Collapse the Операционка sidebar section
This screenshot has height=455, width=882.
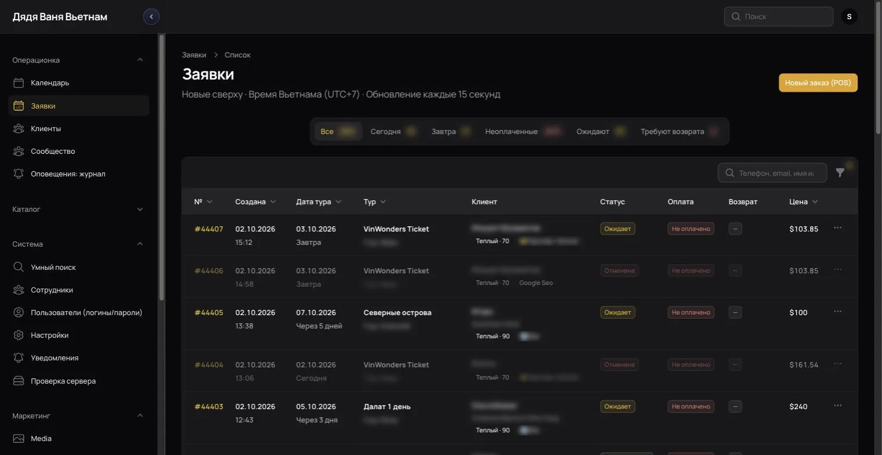140,60
